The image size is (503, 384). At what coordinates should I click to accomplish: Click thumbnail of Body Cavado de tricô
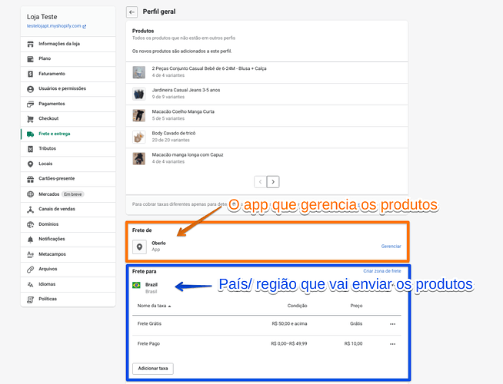point(139,137)
